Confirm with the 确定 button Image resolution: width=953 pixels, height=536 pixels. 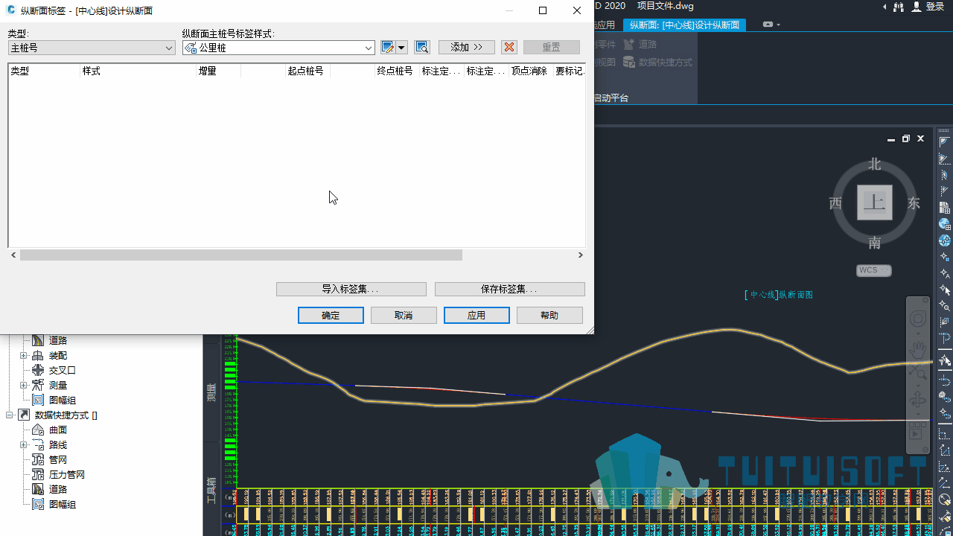click(x=331, y=315)
